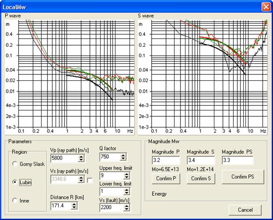The height and width of the screenshot is (220, 273).
Task: Decrease Vp ray path value with down arrow
Action: 81,160
